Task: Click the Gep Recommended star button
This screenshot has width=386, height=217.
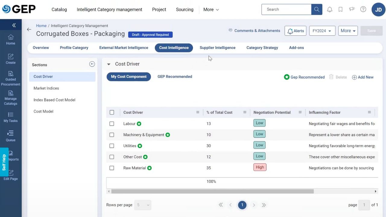Action: point(304,77)
